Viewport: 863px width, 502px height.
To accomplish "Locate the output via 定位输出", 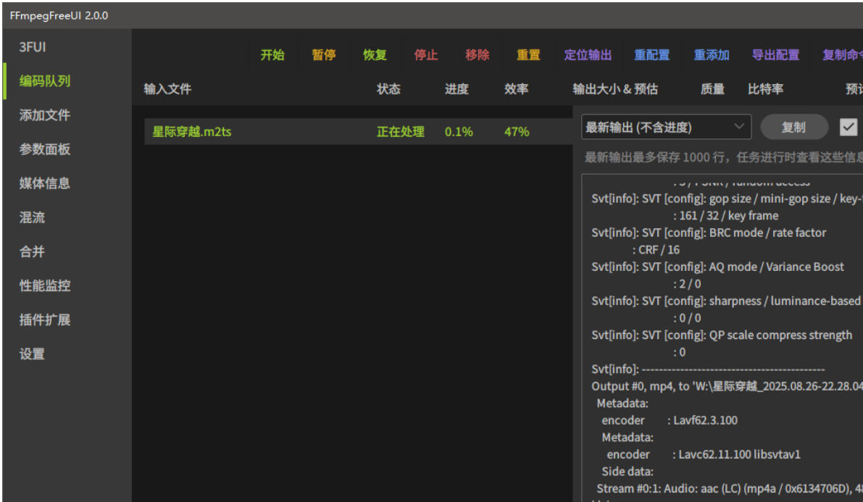I will (588, 55).
